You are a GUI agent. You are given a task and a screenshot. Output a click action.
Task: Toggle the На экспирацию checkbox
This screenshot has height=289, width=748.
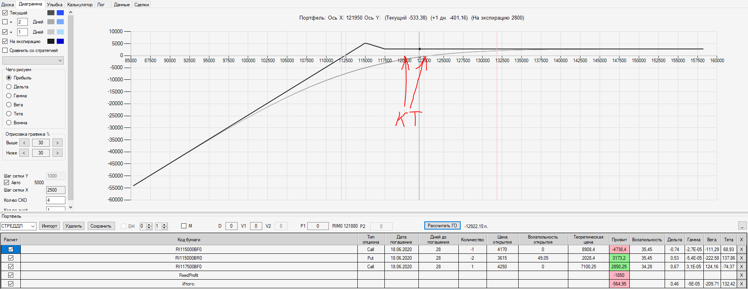coord(5,41)
